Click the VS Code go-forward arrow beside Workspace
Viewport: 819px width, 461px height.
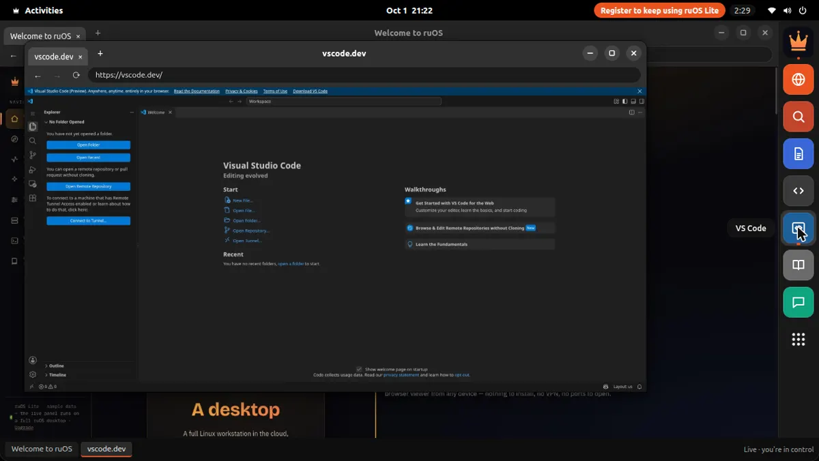click(x=240, y=102)
